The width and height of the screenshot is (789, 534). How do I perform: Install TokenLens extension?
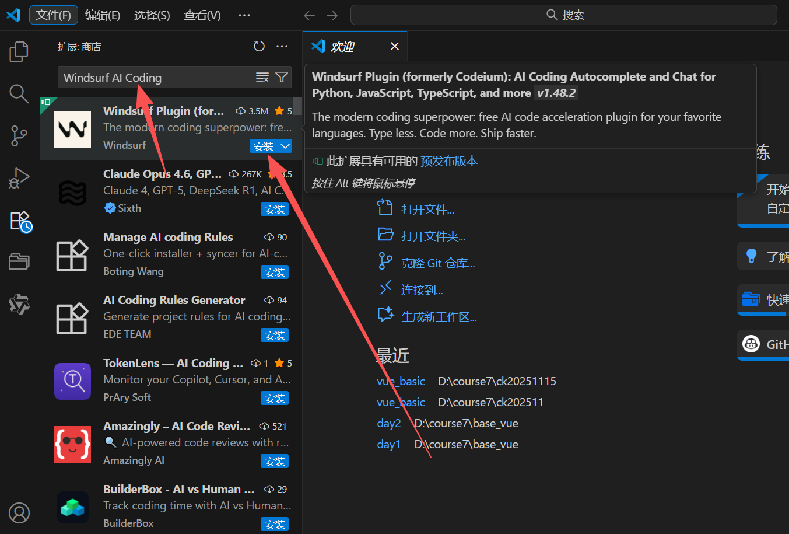click(x=275, y=399)
